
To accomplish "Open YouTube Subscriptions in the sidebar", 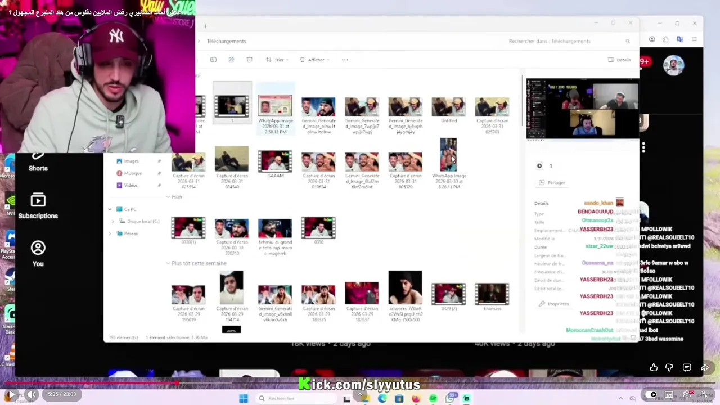I will click(x=38, y=206).
